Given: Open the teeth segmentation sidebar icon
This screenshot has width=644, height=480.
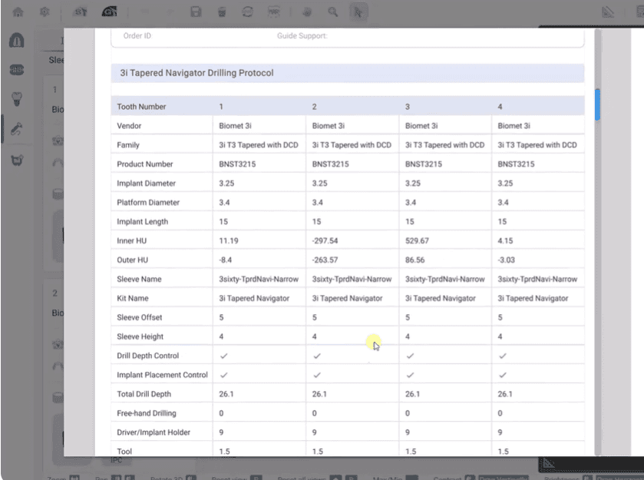Looking at the screenshot, I should tap(17, 70).
